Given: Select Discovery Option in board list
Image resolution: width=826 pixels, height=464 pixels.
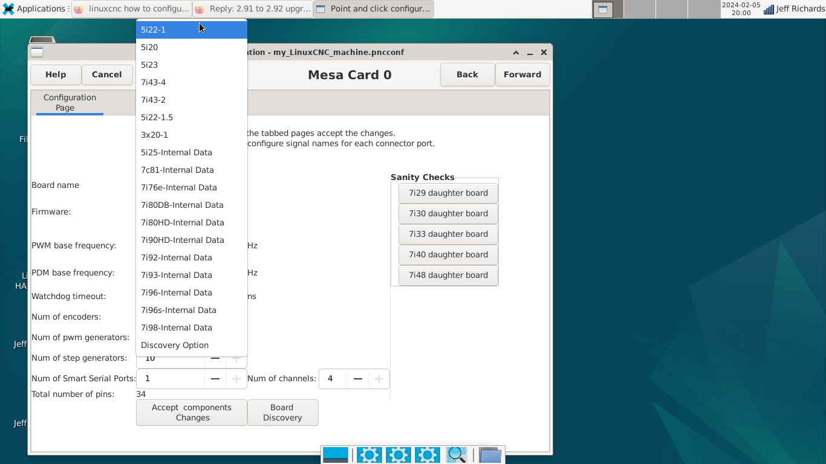Looking at the screenshot, I should click(x=192, y=345).
